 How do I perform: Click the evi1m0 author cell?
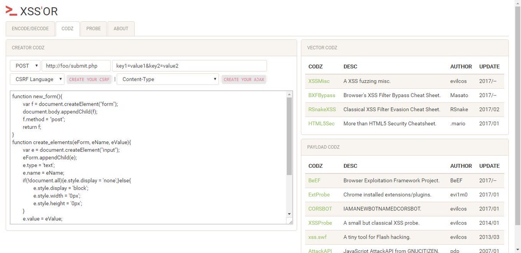click(459, 195)
